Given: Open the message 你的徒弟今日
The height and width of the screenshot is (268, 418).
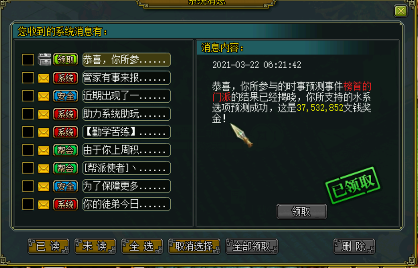Looking at the screenshot, I should tap(126, 204).
